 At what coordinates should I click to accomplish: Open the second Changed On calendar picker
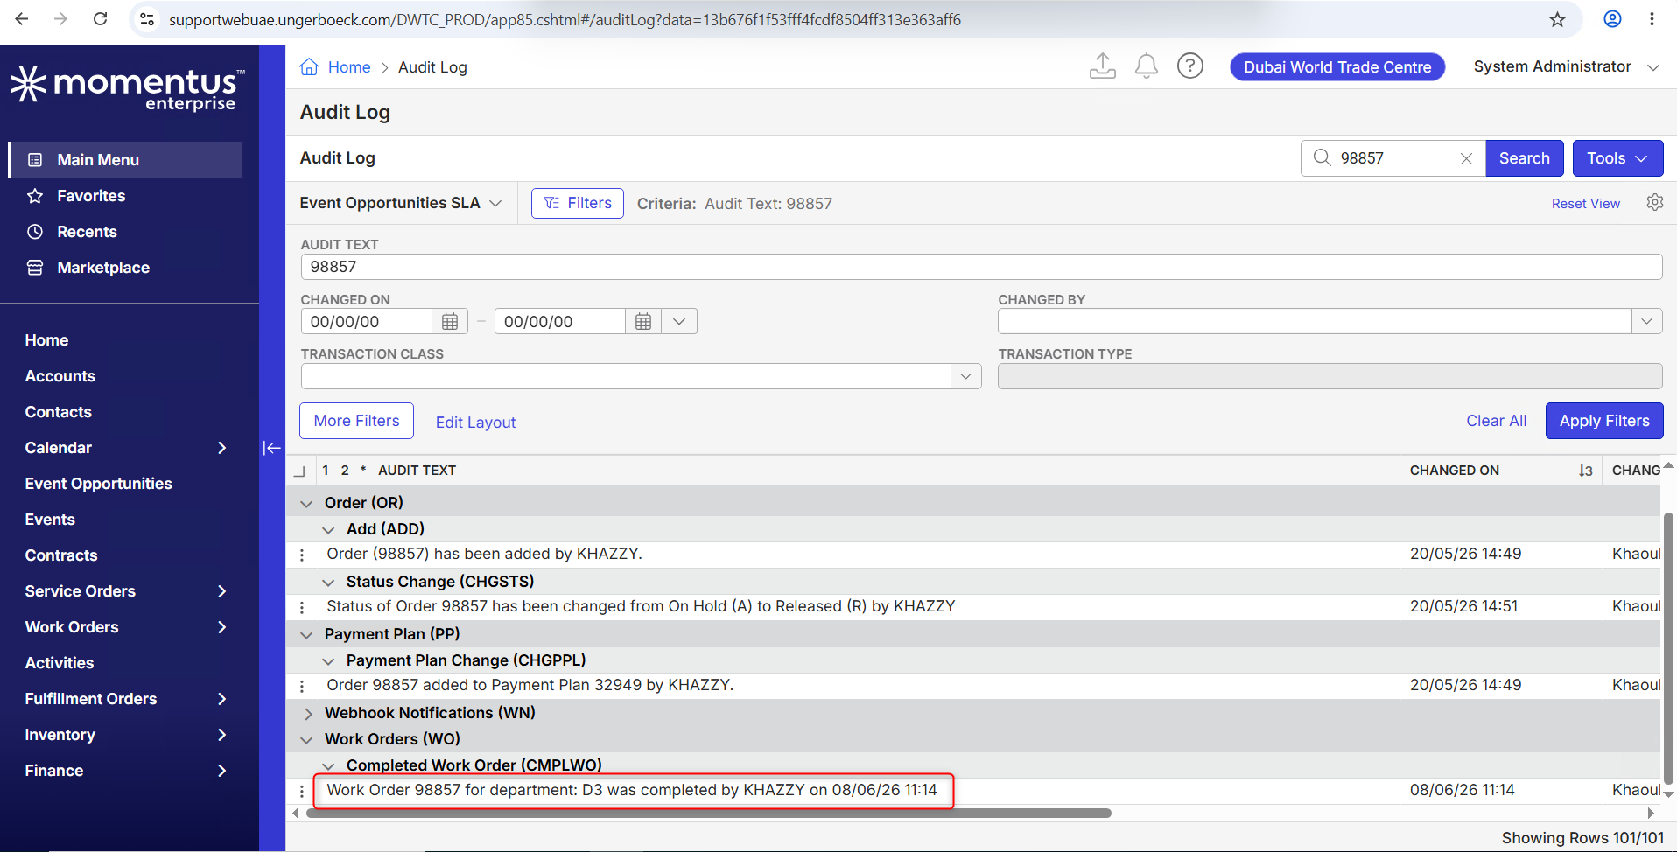coord(643,322)
